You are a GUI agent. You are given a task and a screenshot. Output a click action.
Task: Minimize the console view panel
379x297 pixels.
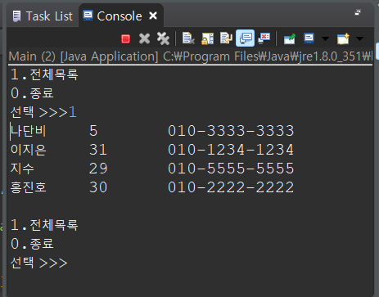(358, 12)
